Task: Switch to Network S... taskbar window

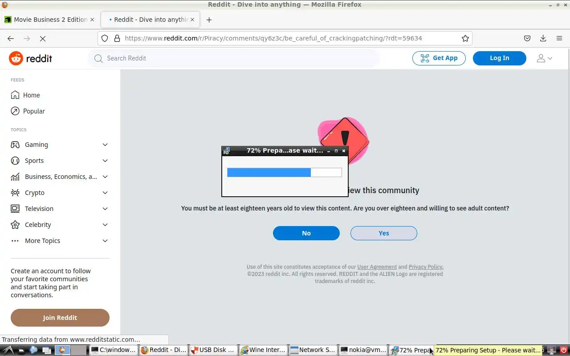Action: coord(313,350)
